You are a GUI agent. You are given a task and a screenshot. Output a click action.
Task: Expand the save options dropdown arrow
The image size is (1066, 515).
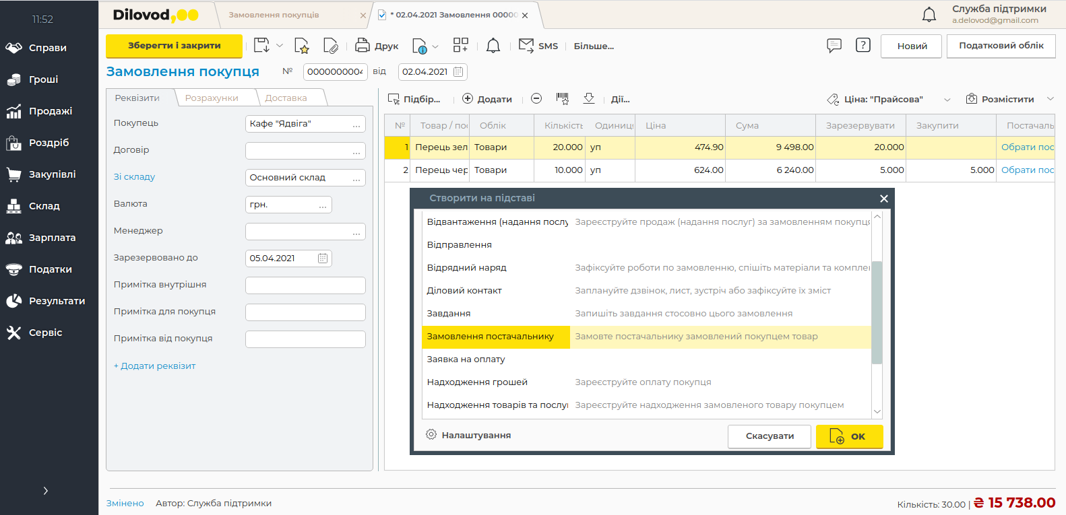coord(280,46)
